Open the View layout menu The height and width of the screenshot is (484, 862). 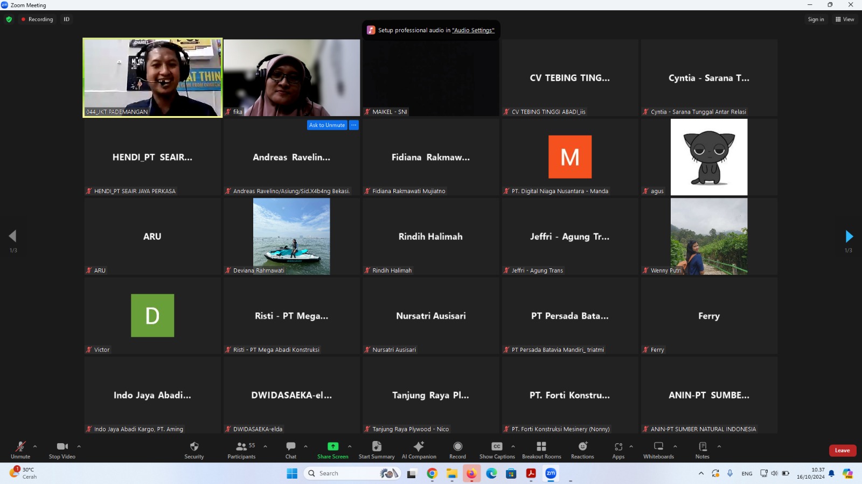click(845, 19)
